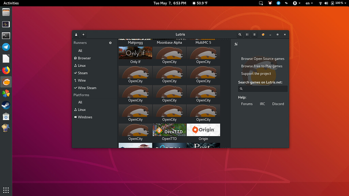Viewport: 349px width, 196px height.
Task: Open the en keyboard language dropdown
Action: pyautogui.click(x=309, y=3)
